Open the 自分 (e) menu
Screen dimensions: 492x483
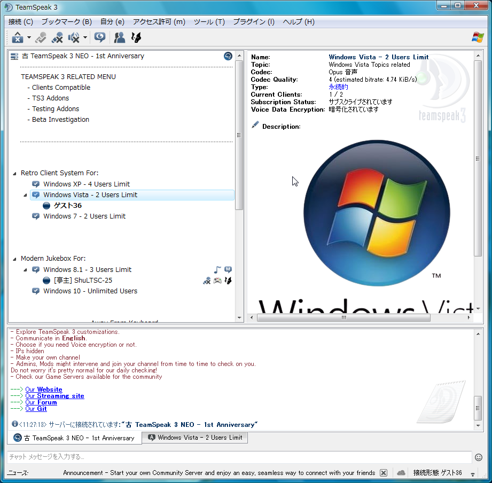tap(112, 22)
